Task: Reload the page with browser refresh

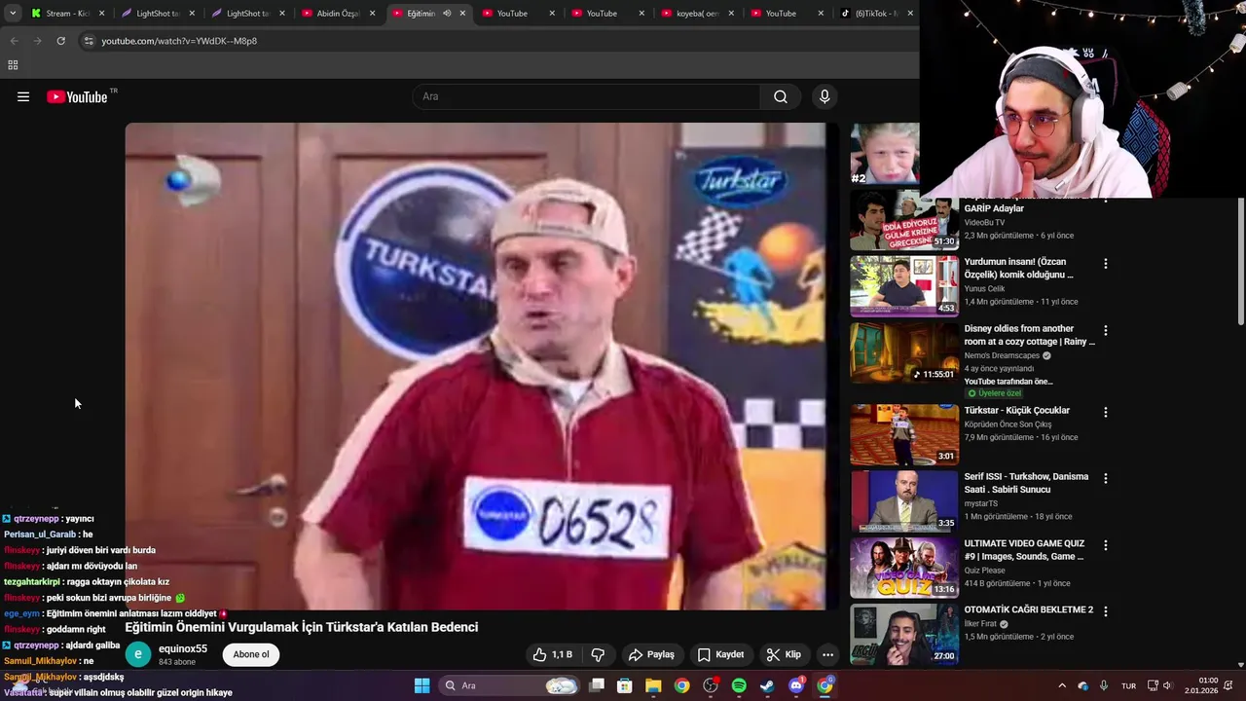Action: tap(60, 41)
